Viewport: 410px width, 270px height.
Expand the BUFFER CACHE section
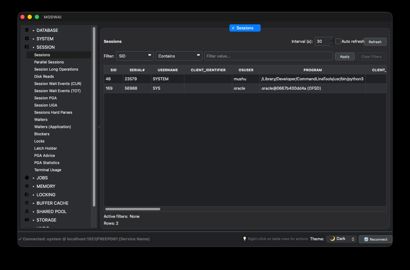coord(52,203)
